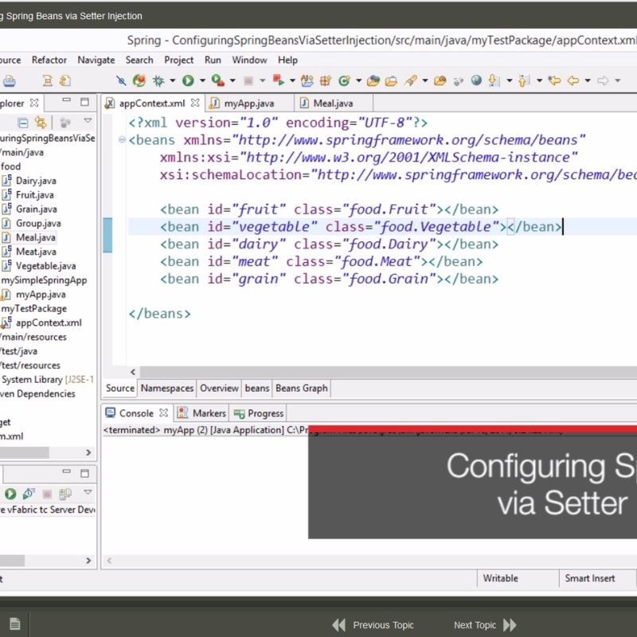
Task: Open the Search menu
Action: click(139, 61)
